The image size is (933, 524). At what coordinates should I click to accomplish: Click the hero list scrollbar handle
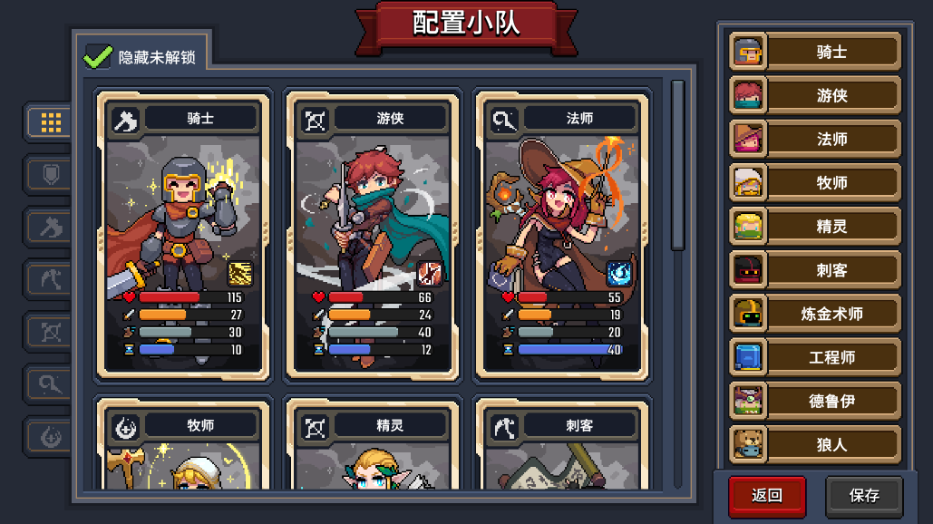pos(677,165)
